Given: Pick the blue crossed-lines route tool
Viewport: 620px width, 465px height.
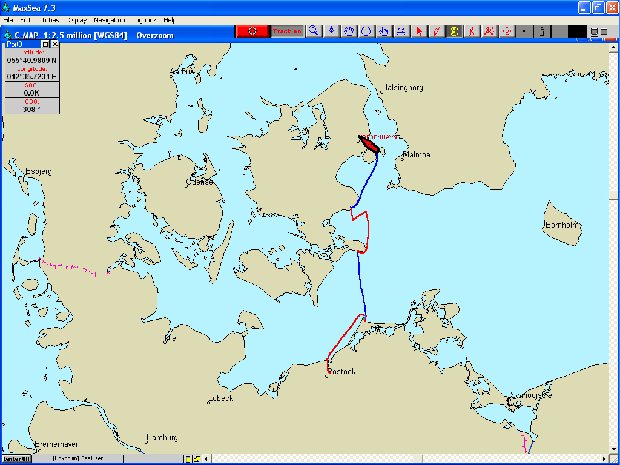Looking at the screenshot, I should (x=401, y=31).
